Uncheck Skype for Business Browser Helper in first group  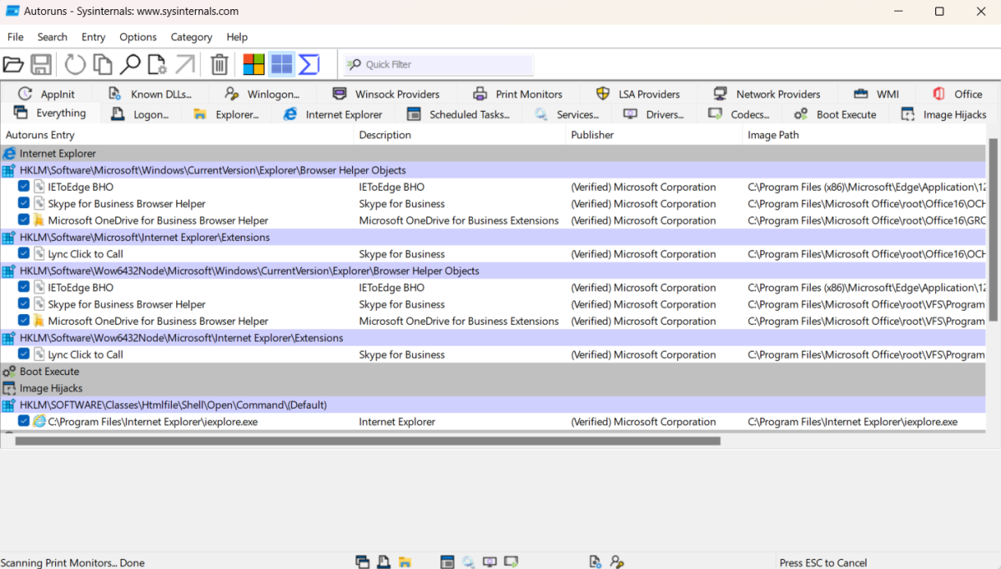point(24,203)
